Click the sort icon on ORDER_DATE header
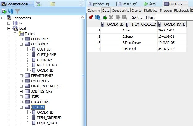 [x=160, y=24]
